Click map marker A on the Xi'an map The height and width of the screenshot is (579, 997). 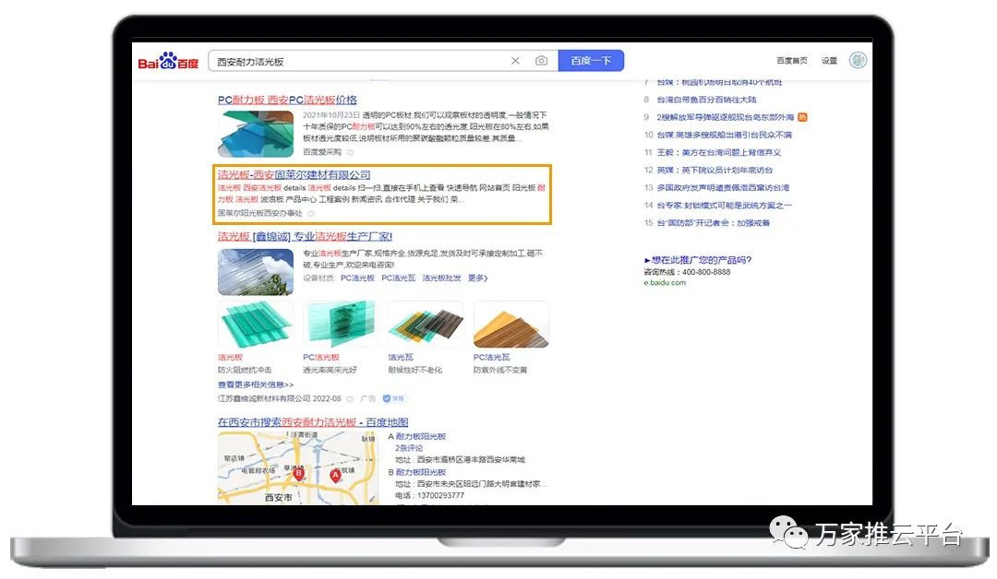coord(335,475)
